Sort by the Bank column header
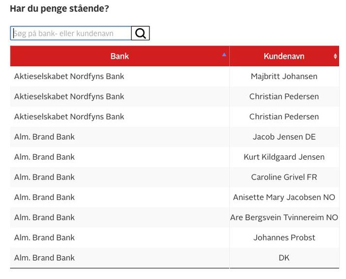This screenshot has width=346, height=279. [119, 56]
